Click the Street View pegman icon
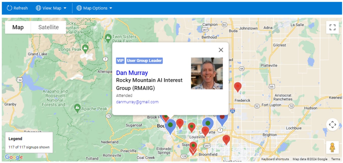Image resolution: width=343 pixels, height=163 pixels. pos(332,147)
